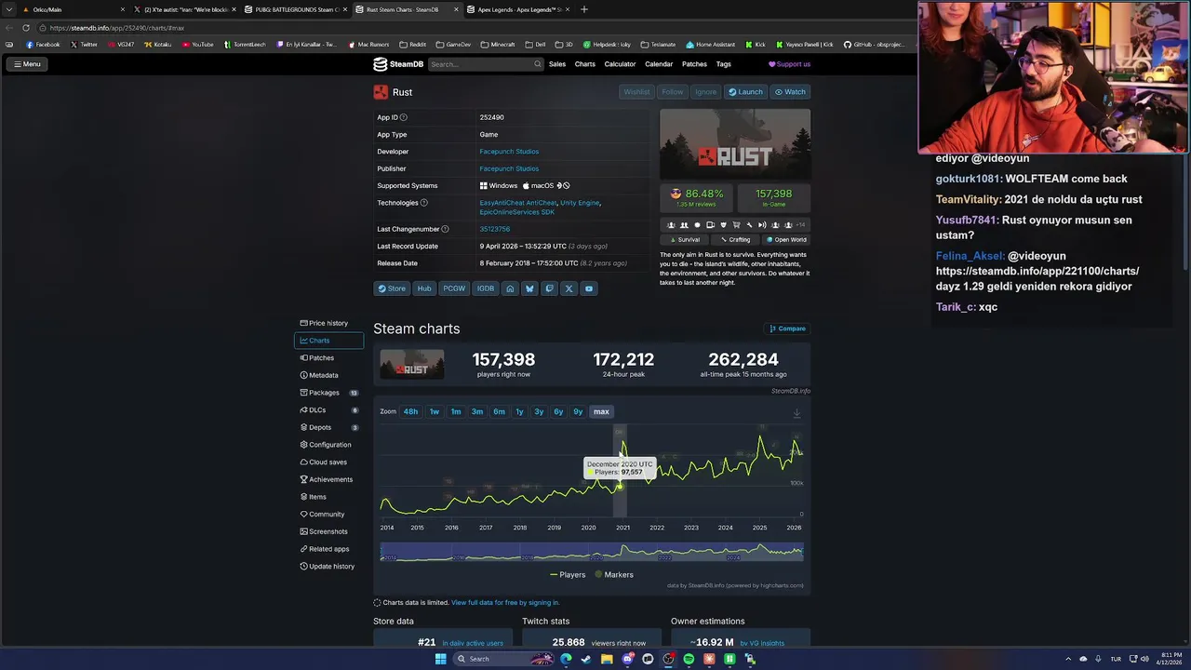Open Facepunch Studios developer link
This screenshot has height=670, width=1191.
pos(509,152)
